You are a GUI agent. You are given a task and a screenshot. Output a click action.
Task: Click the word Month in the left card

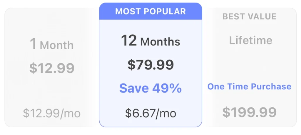click(x=57, y=45)
